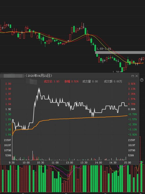Select the 13:00 time axis marker
This screenshot has height=194, width=145.
[x=70, y=162]
